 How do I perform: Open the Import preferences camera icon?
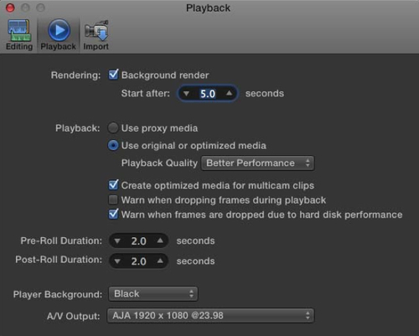coord(96,30)
